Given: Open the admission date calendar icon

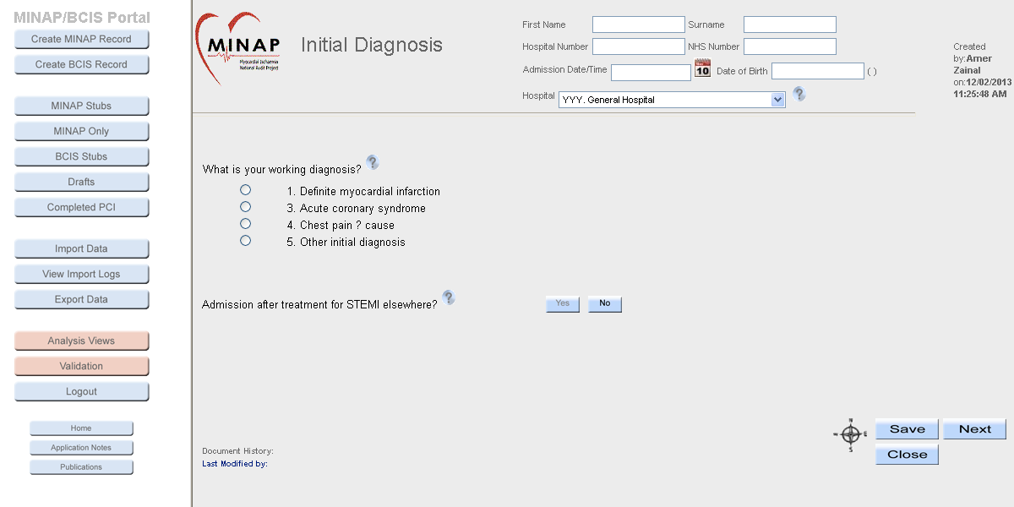Looking at the screenshot, I should coord(703,69).
